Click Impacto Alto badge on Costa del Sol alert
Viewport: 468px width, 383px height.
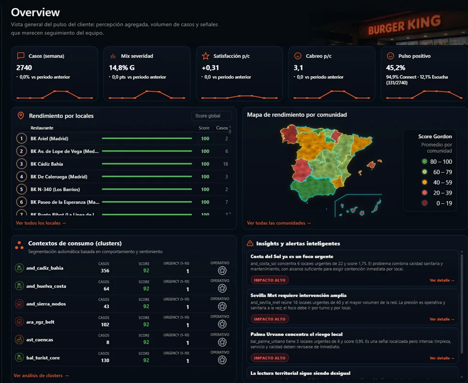pyautogui.click(x=270, y=280)
